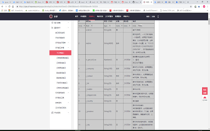Click the 'mailno' field name cell

point(94,43)
